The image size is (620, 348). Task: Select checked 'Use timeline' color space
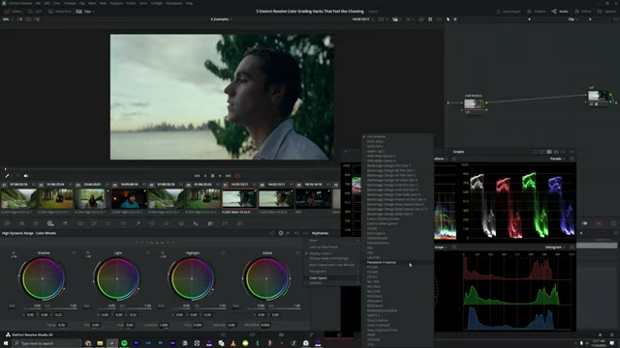(x=397, y=136)
